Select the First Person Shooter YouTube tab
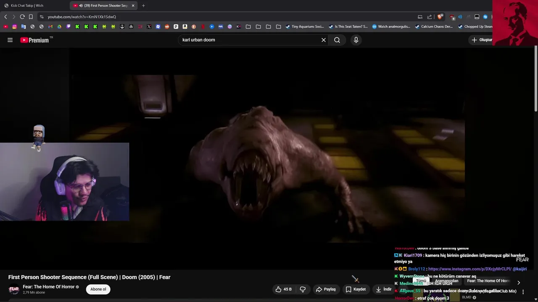 104,5
